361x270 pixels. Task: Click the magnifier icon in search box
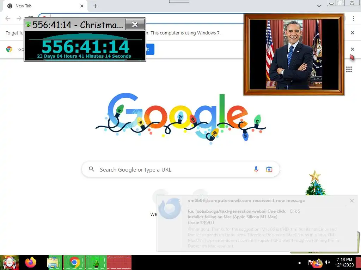point(91,169)
